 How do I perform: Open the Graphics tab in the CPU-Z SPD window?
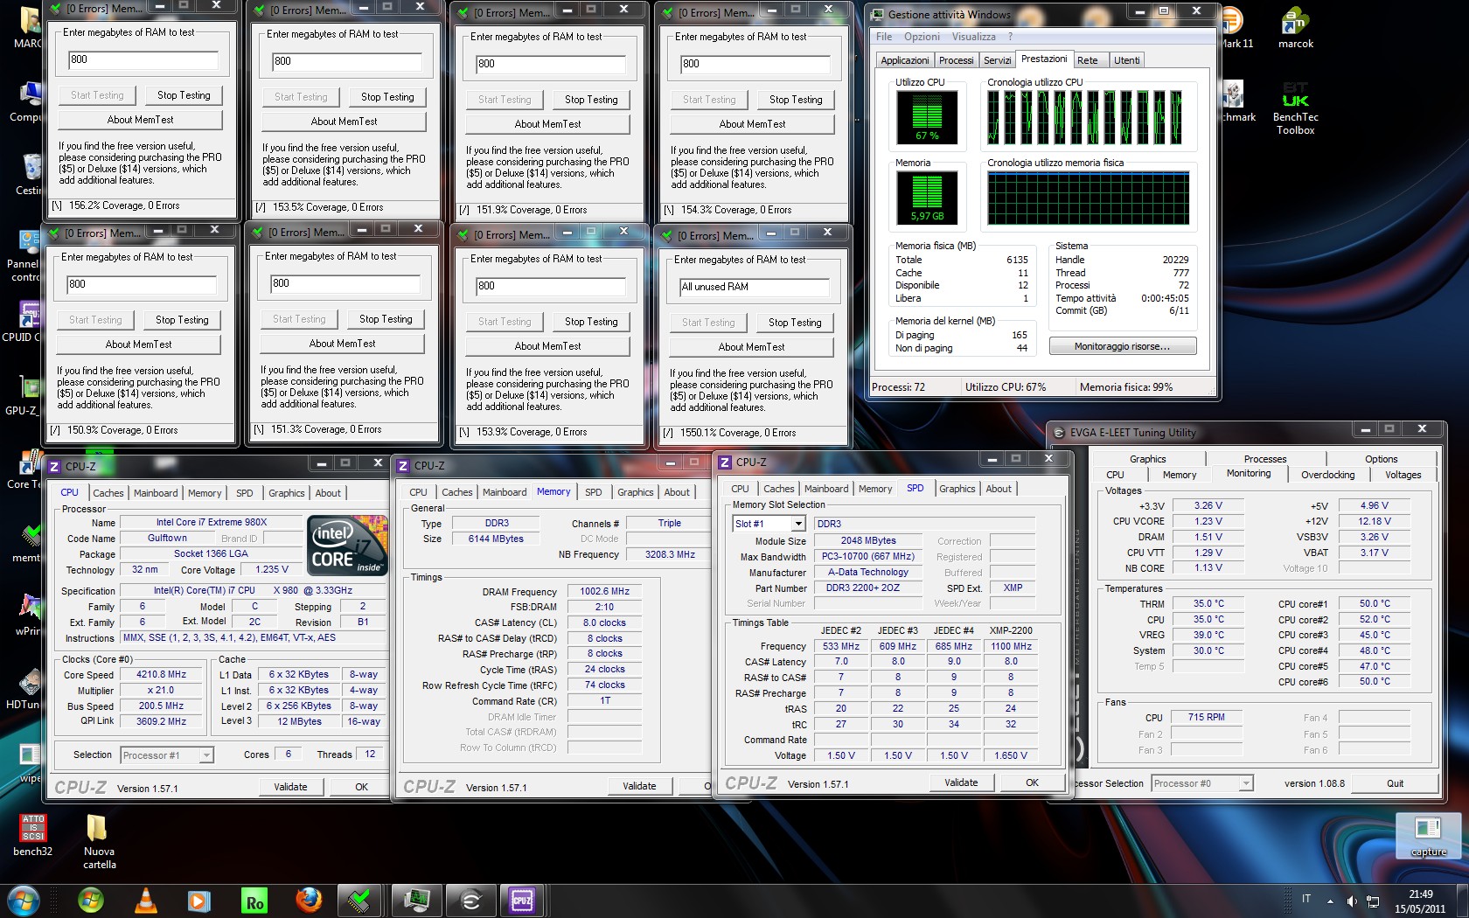click(957, 489)
